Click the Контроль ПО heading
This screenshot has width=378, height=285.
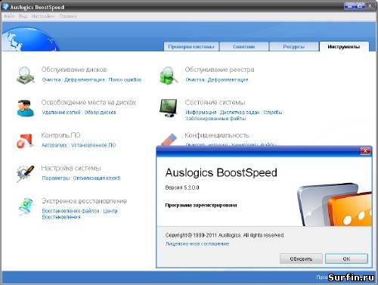pyautogui.click(x=60, y=135)
